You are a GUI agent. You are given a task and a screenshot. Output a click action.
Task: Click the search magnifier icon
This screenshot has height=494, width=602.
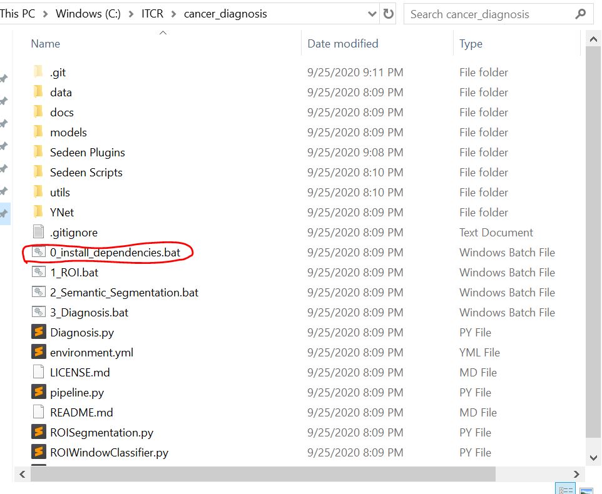[581, 14]
